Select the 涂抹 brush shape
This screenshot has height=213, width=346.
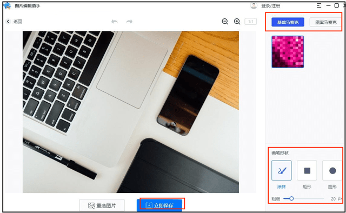(x=282, y=170)
